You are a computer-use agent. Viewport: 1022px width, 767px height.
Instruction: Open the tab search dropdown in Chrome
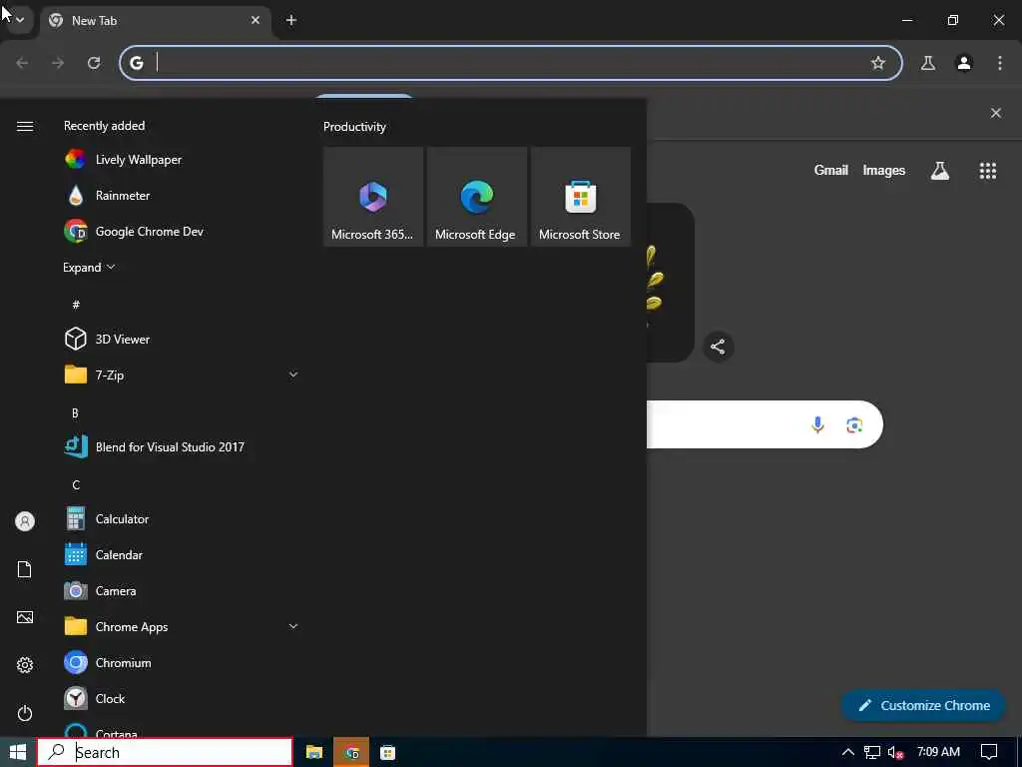tap(20, 20)
